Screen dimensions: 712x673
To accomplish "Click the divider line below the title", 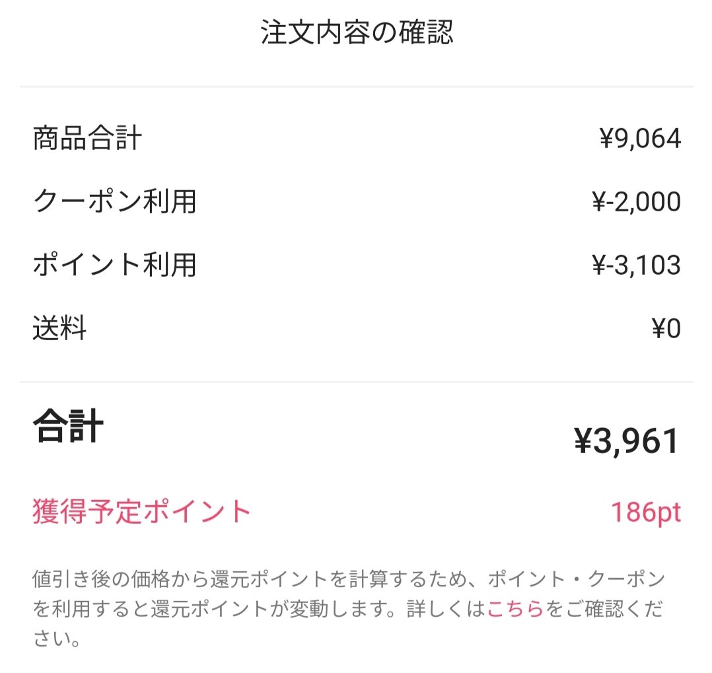I will (x=357, y=87).
